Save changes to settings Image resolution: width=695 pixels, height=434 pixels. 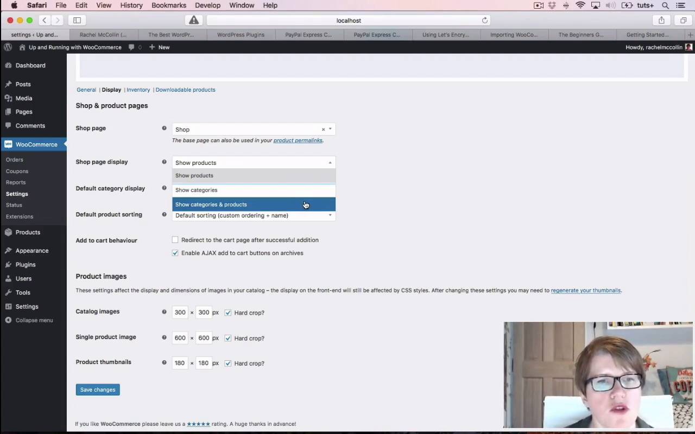coord(98,390)
